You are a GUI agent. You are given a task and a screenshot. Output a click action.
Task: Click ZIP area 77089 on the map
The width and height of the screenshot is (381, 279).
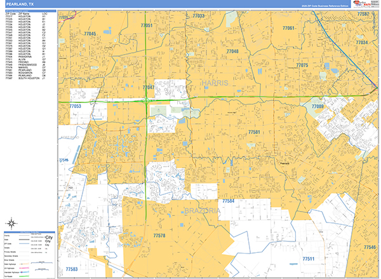point(317,106)
